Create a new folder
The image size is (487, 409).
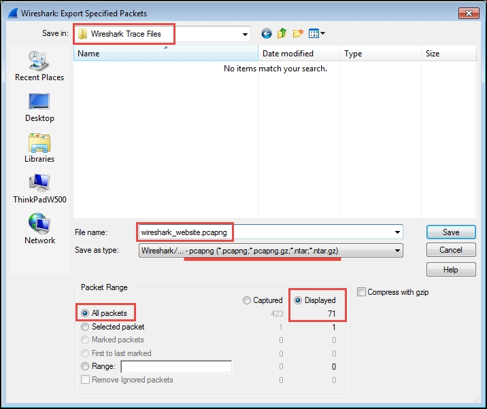[297, 33]
